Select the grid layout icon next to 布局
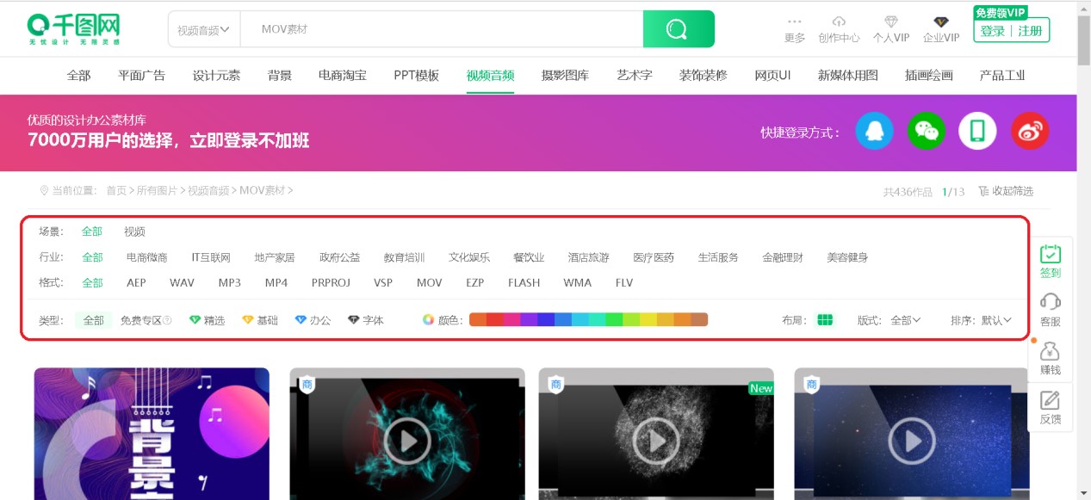The image size is (1091, 500). coord(825,319)
